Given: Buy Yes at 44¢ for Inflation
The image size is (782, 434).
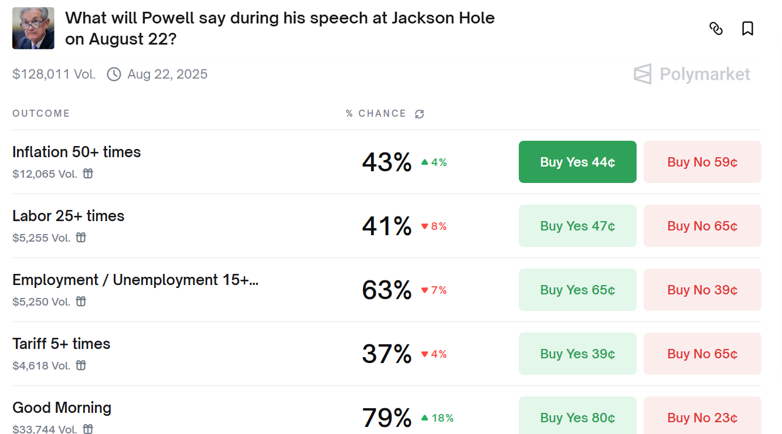Looking at the screenshot, I should click(x=577, y=162).
